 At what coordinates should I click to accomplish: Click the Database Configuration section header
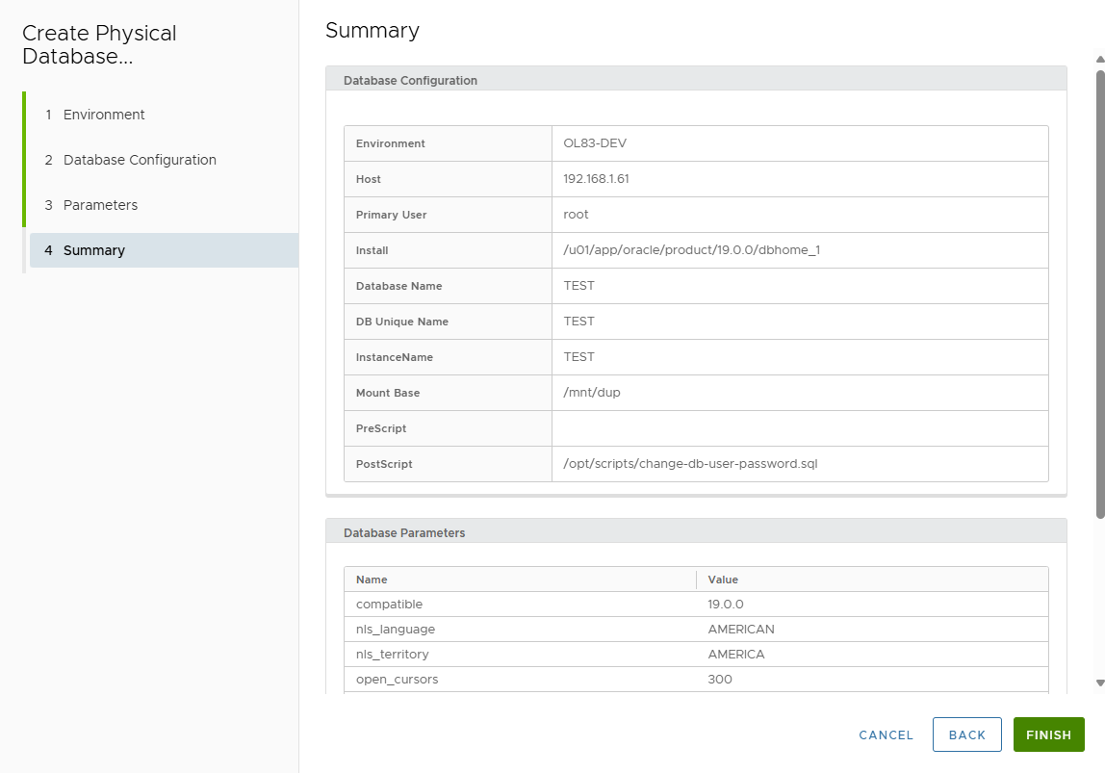(410, 81)
